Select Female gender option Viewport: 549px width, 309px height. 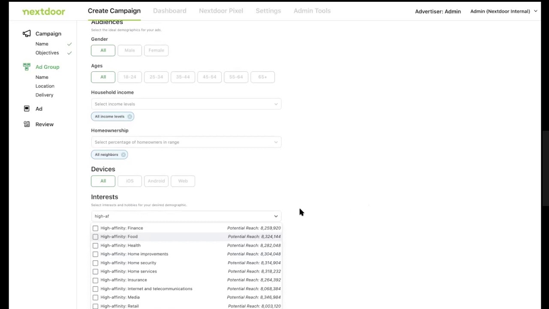(x=156, y=50)
